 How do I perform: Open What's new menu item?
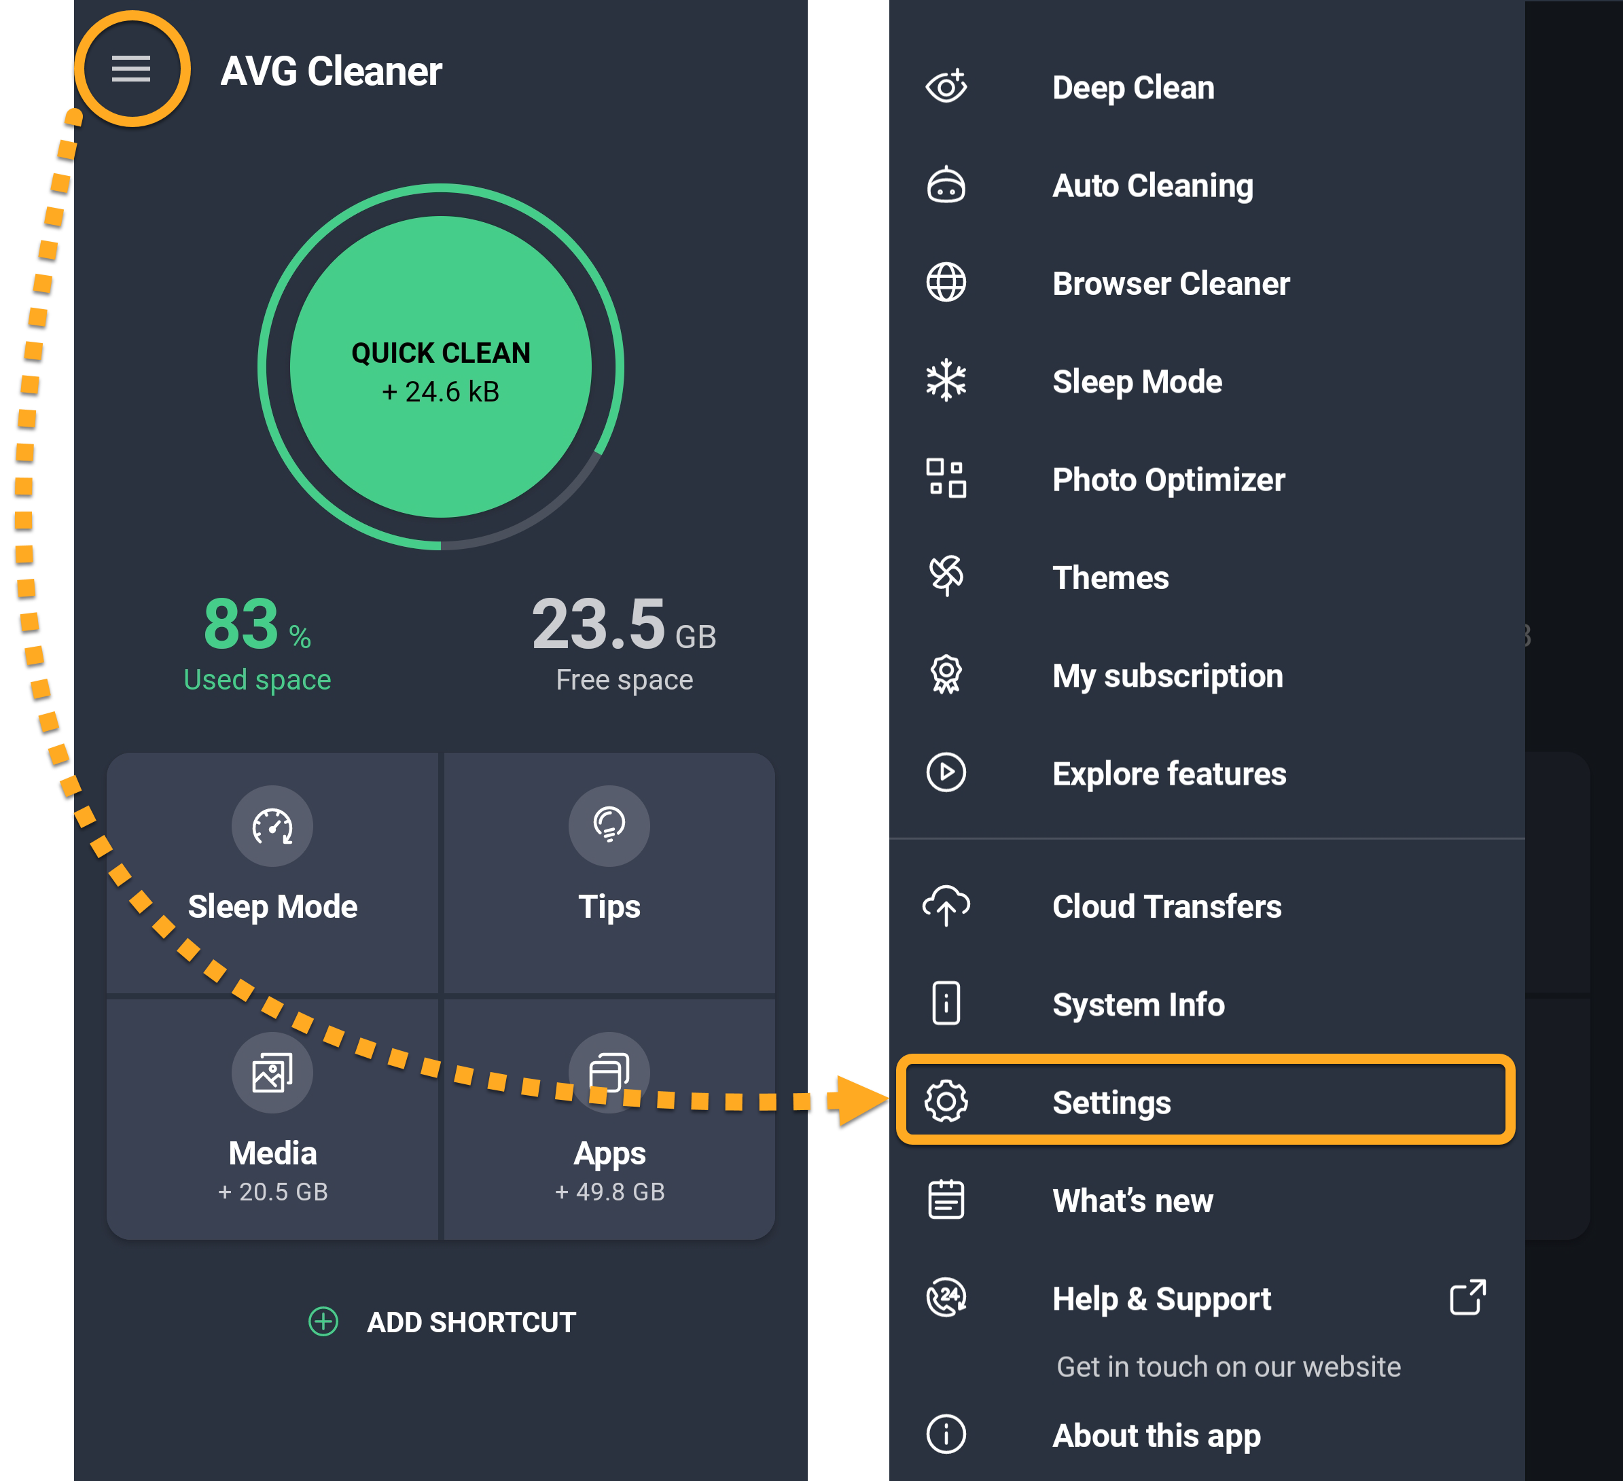1132,1201
